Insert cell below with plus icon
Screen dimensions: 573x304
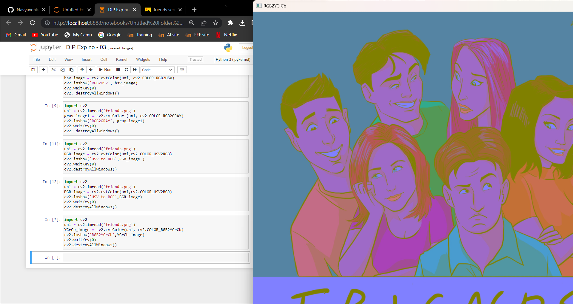point(43,70)
